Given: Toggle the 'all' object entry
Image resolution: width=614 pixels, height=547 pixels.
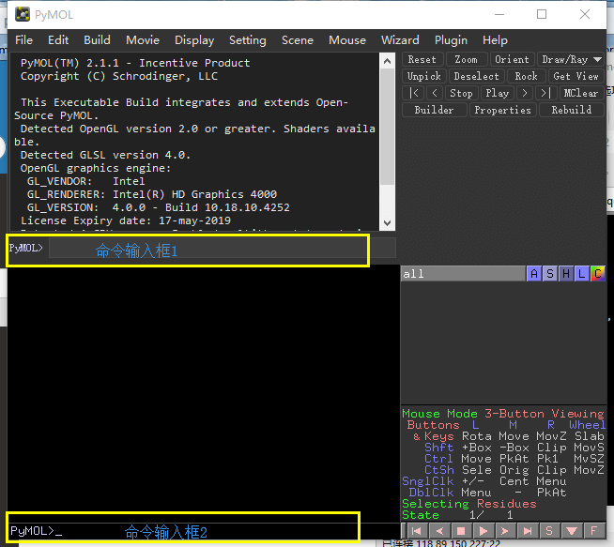Looking at the screenshot, I should point(463,274).
